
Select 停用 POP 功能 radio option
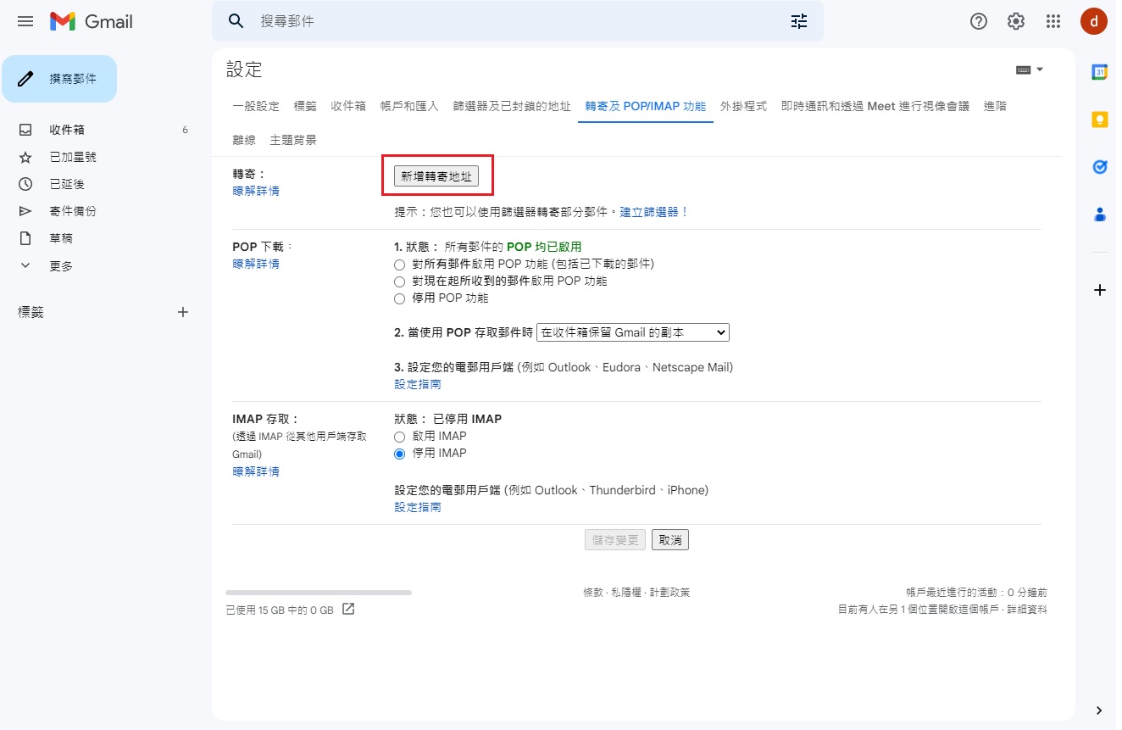(400, 298)
